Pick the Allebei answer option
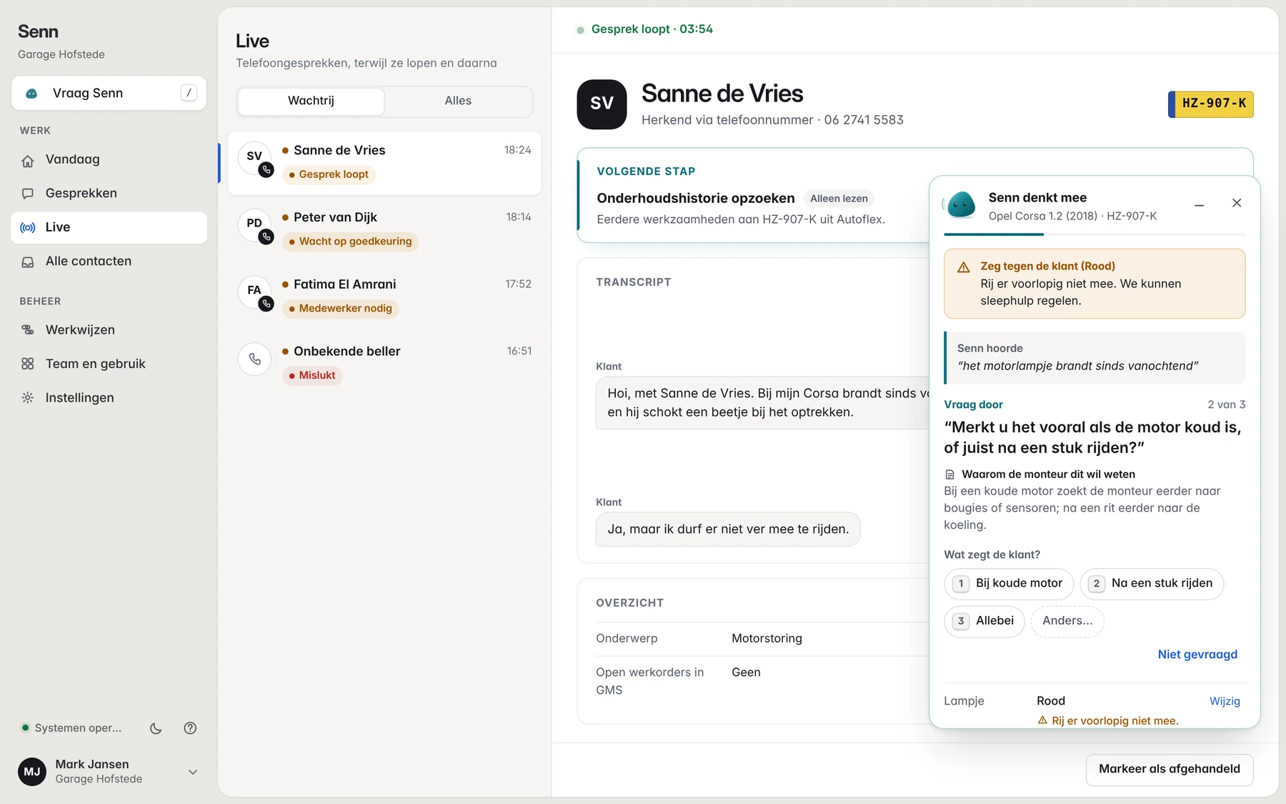 click(985, 621)
